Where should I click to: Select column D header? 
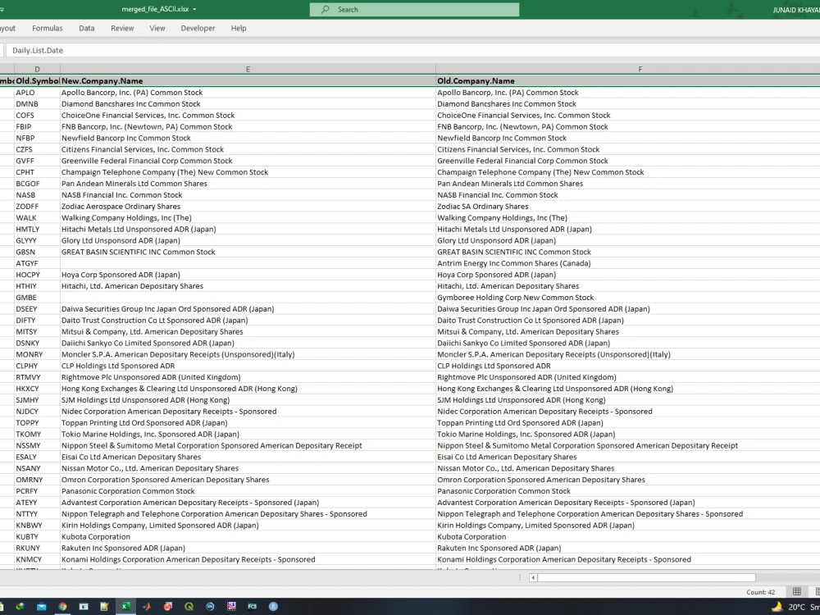coord(37,69)
